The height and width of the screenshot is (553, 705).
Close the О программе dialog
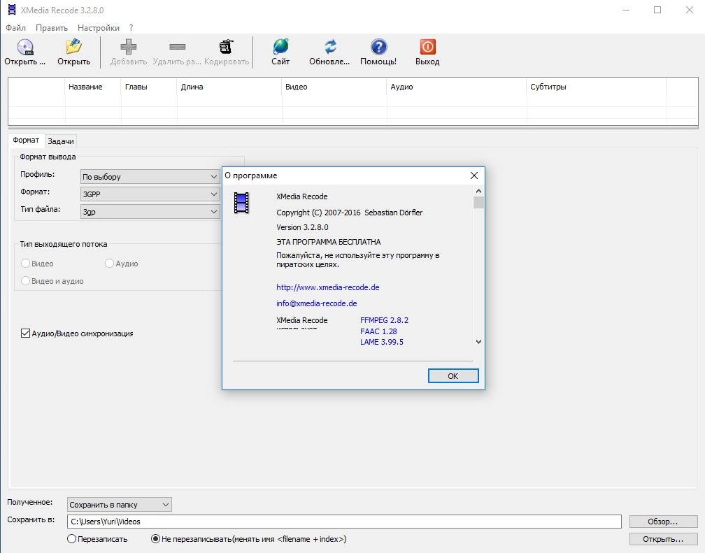pyautogui.click(x=474, y=175)
